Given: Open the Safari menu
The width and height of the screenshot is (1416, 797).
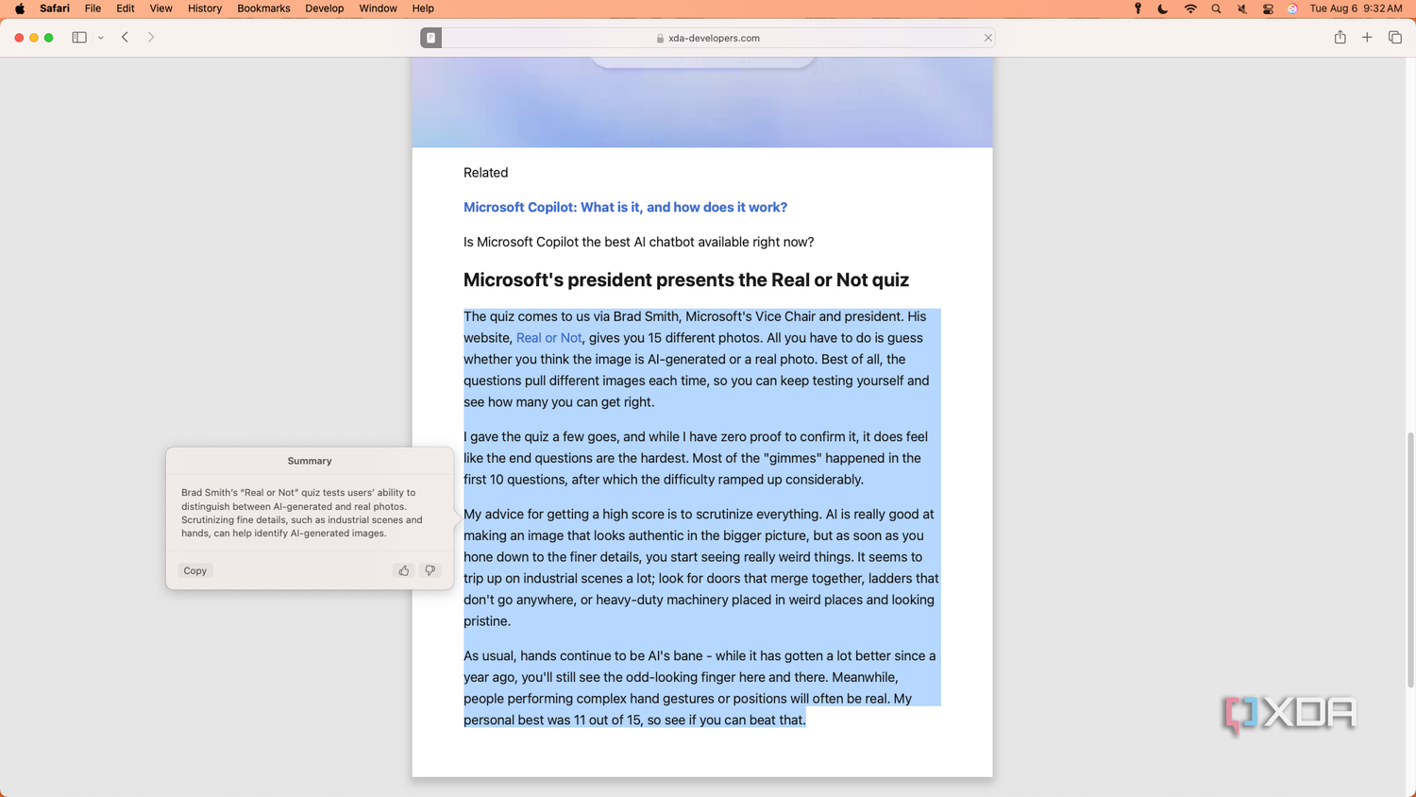Looking at the screenshot, I should [55, 8].
